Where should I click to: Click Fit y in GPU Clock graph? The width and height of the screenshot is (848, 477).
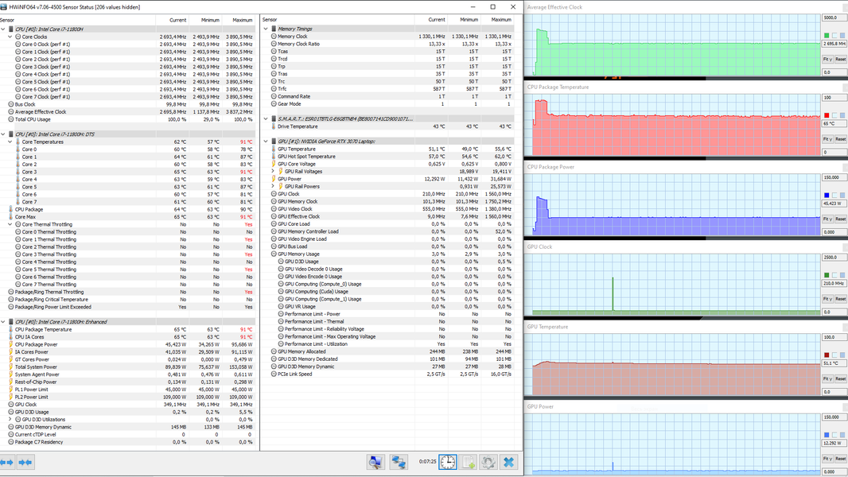(827, 299)
